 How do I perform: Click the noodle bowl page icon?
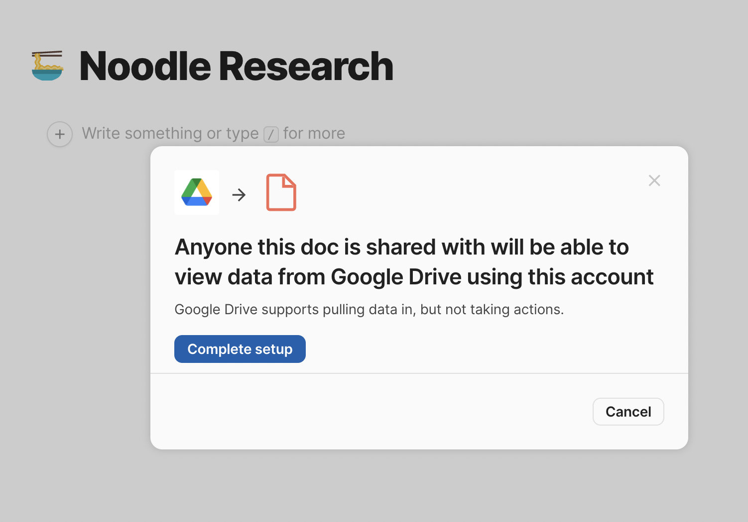47,66
